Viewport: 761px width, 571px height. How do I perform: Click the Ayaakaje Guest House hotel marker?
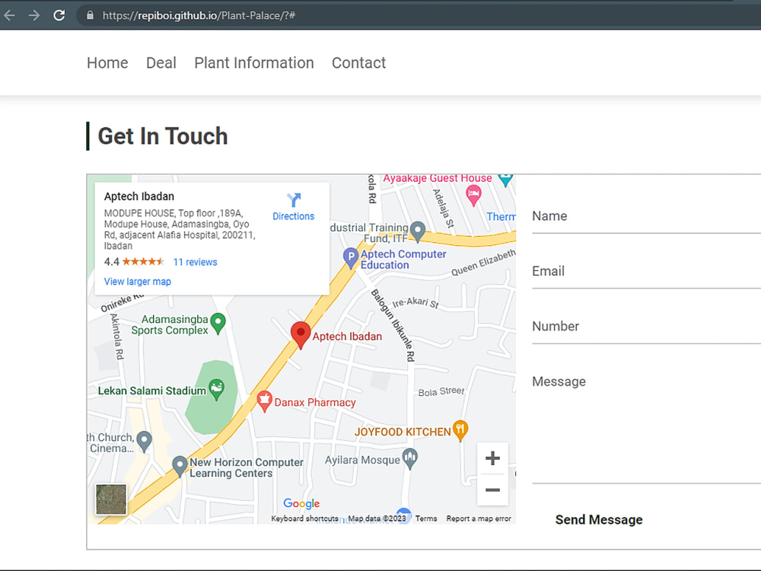click(x=473, y=195)
